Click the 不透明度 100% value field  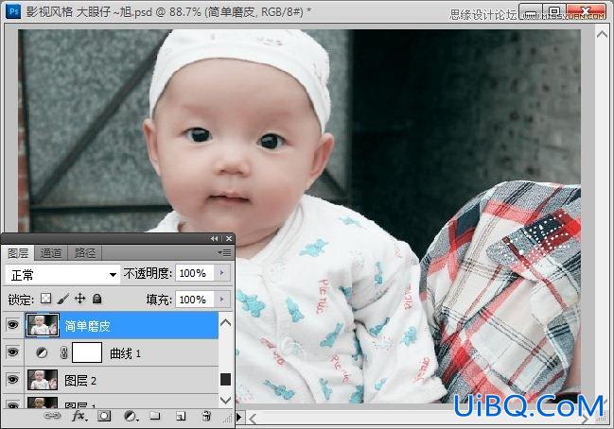[195, 273]
